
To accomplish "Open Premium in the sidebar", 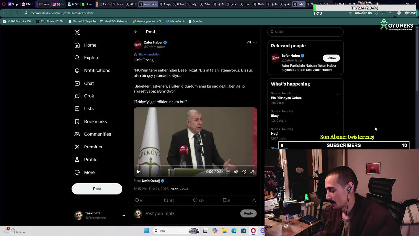I will coord(88,147).
